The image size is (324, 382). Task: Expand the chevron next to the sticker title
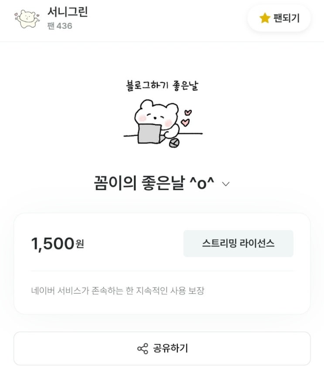225,184
